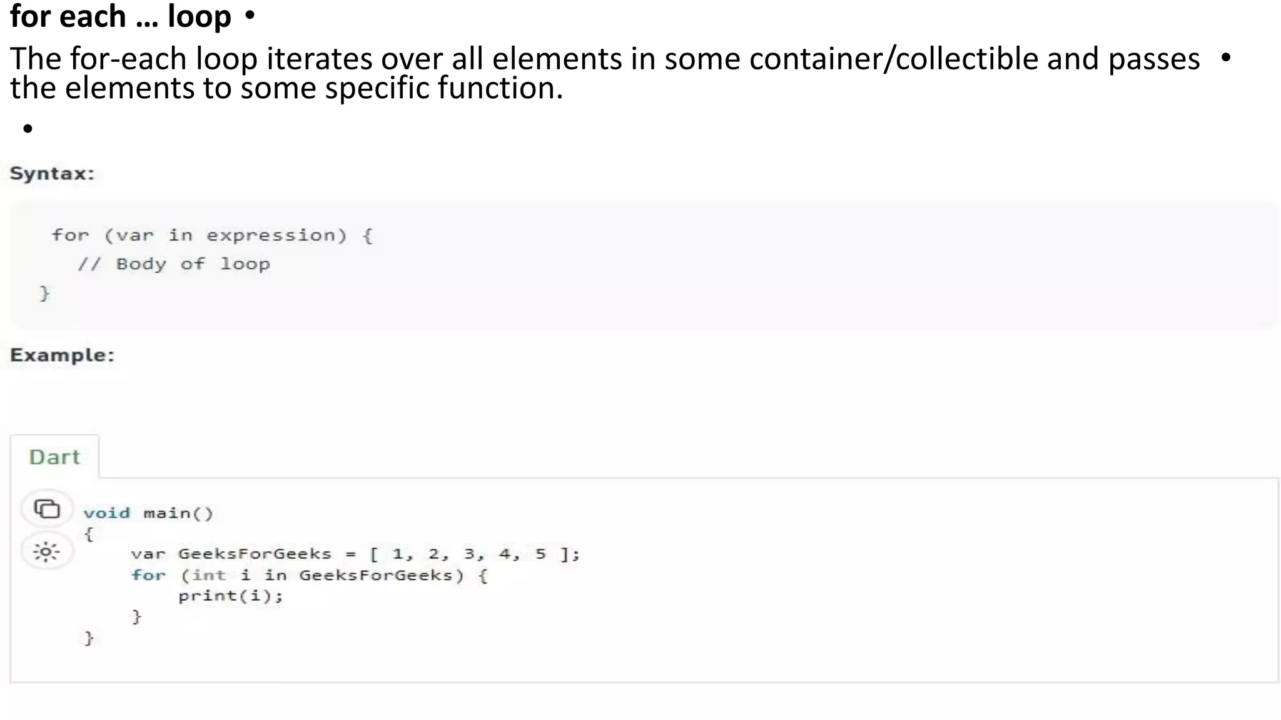1281x720 pixels.
Task: Click the blue "for" keyword in the example
Action: click(148, 575)
